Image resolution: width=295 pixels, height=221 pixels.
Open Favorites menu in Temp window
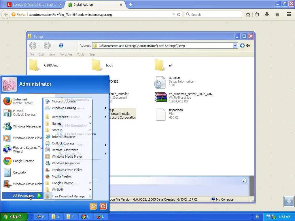pyautogui.click(x=66, y=54)
